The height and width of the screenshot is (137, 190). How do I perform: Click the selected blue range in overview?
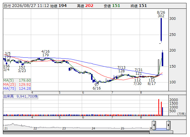[x=161, y=129]
